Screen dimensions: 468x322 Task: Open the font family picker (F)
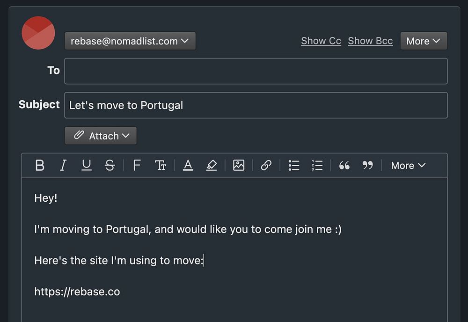click(x=137, y=165)
